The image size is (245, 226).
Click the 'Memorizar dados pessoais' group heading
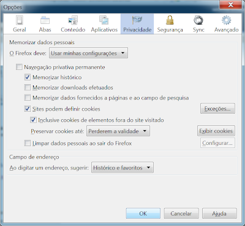(x=42, y=42)
